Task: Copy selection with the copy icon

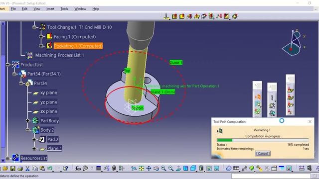Action: 35,168
